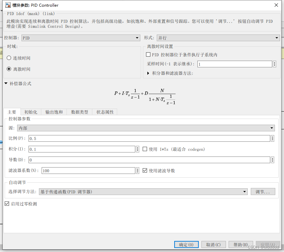The image size is (284, 252).
Task: Click the 积分(I) input field
Action: coord(81,149)
